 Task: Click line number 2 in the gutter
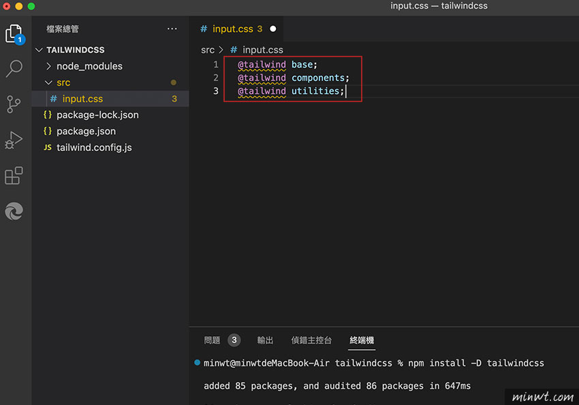pos(216,78)
